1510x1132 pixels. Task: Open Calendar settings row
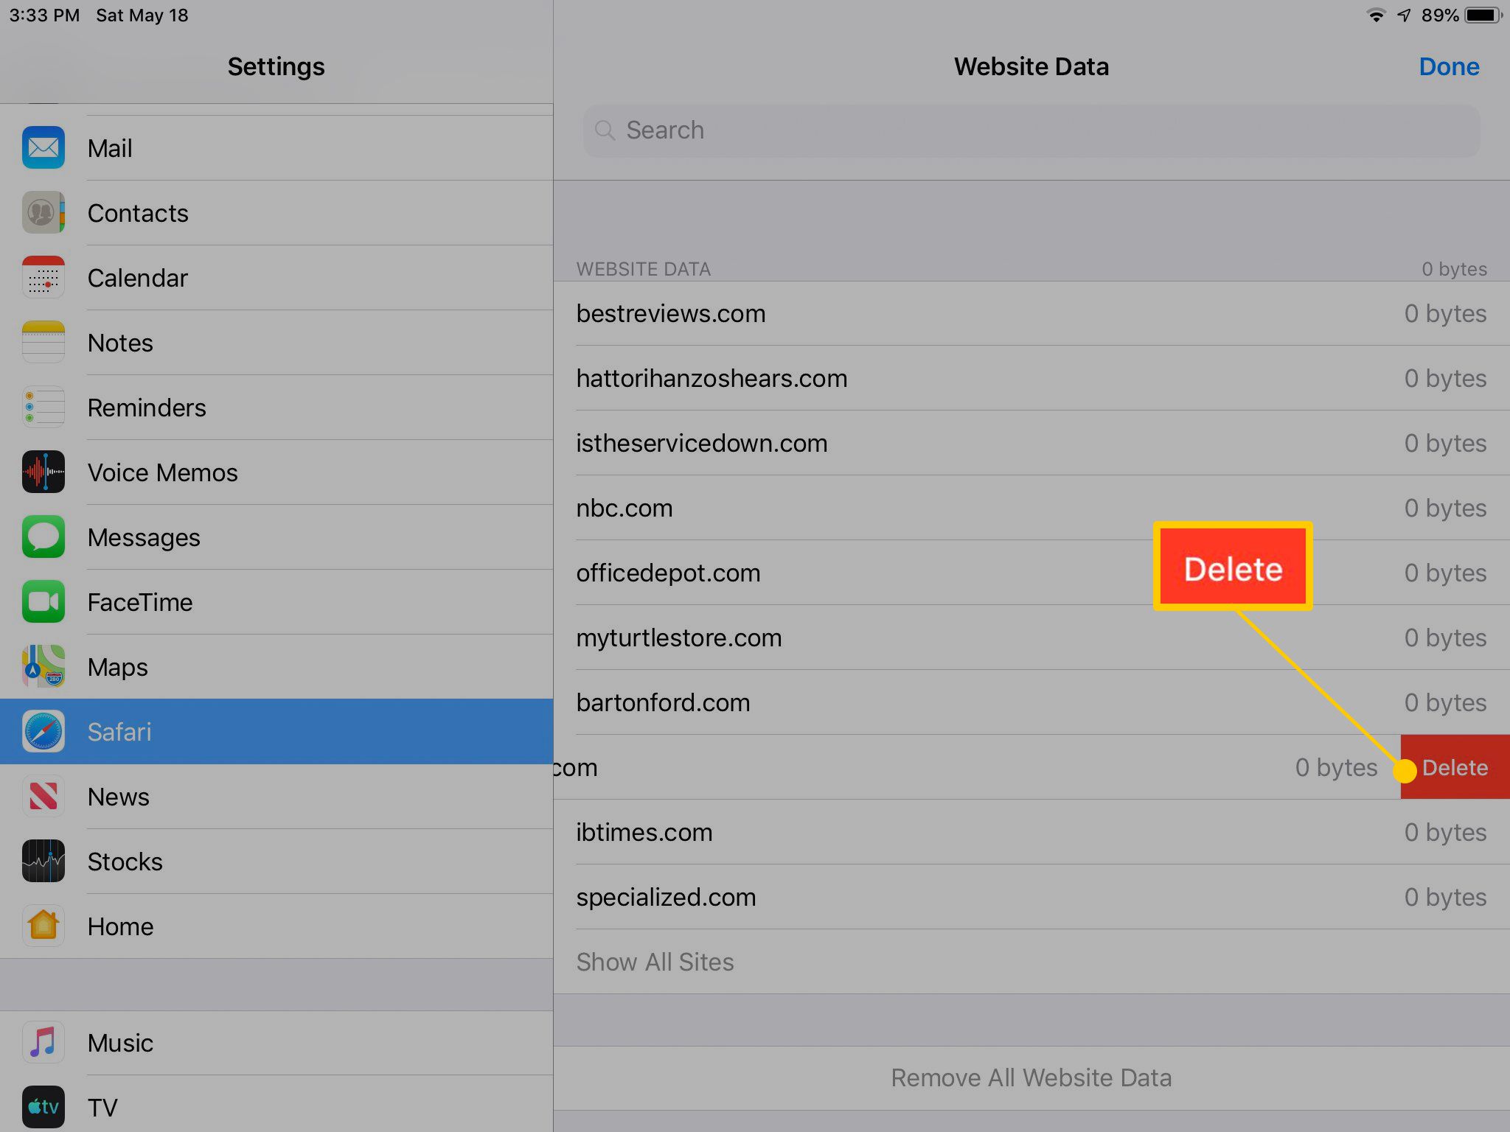pyautogui.click(x=276, y=278)
